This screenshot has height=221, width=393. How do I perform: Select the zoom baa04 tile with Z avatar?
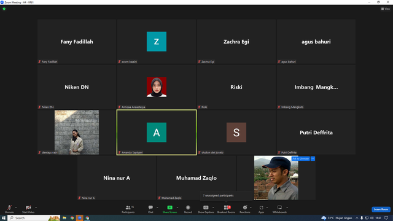pos(157,42)
